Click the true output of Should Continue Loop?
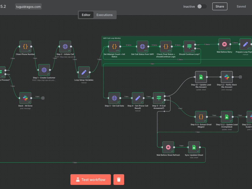The height and width of the screenshot is (189, 252). click(x=195, y=45)
